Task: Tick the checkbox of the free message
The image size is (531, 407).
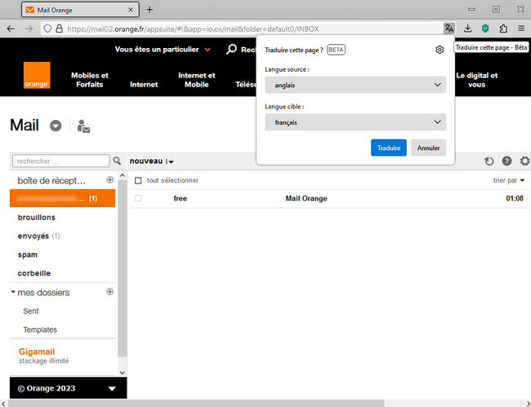Action: point(138,198)
